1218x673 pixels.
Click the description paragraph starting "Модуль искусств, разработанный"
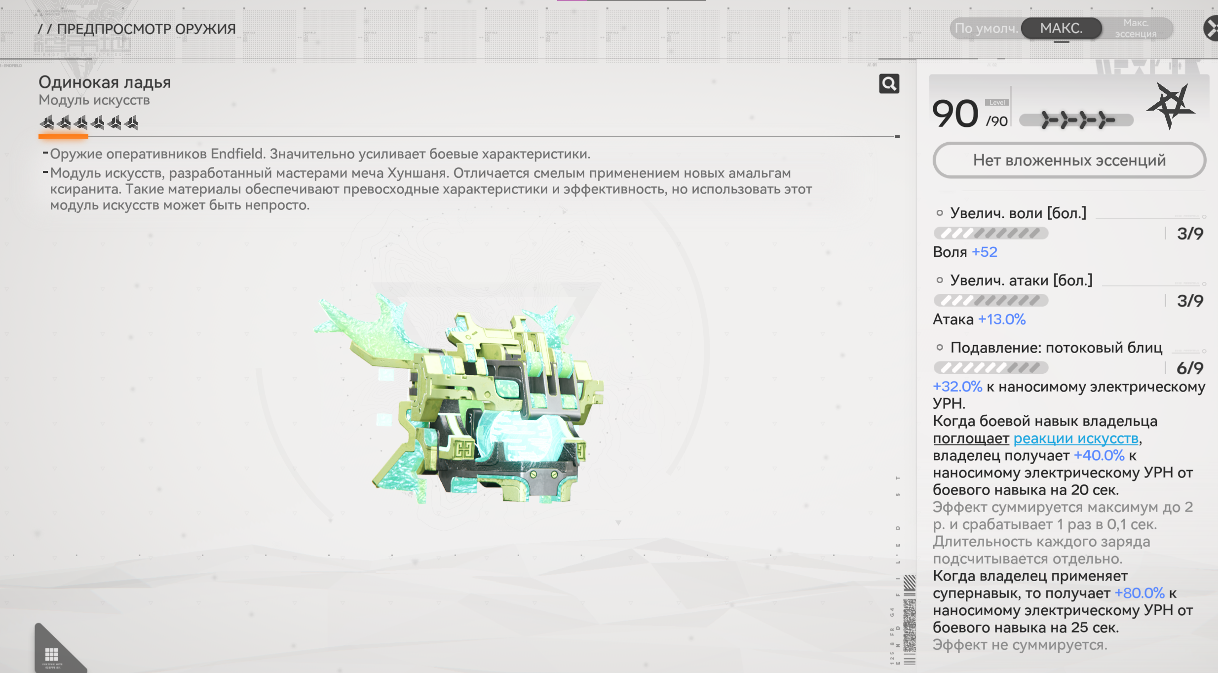[x=431, y=189]
